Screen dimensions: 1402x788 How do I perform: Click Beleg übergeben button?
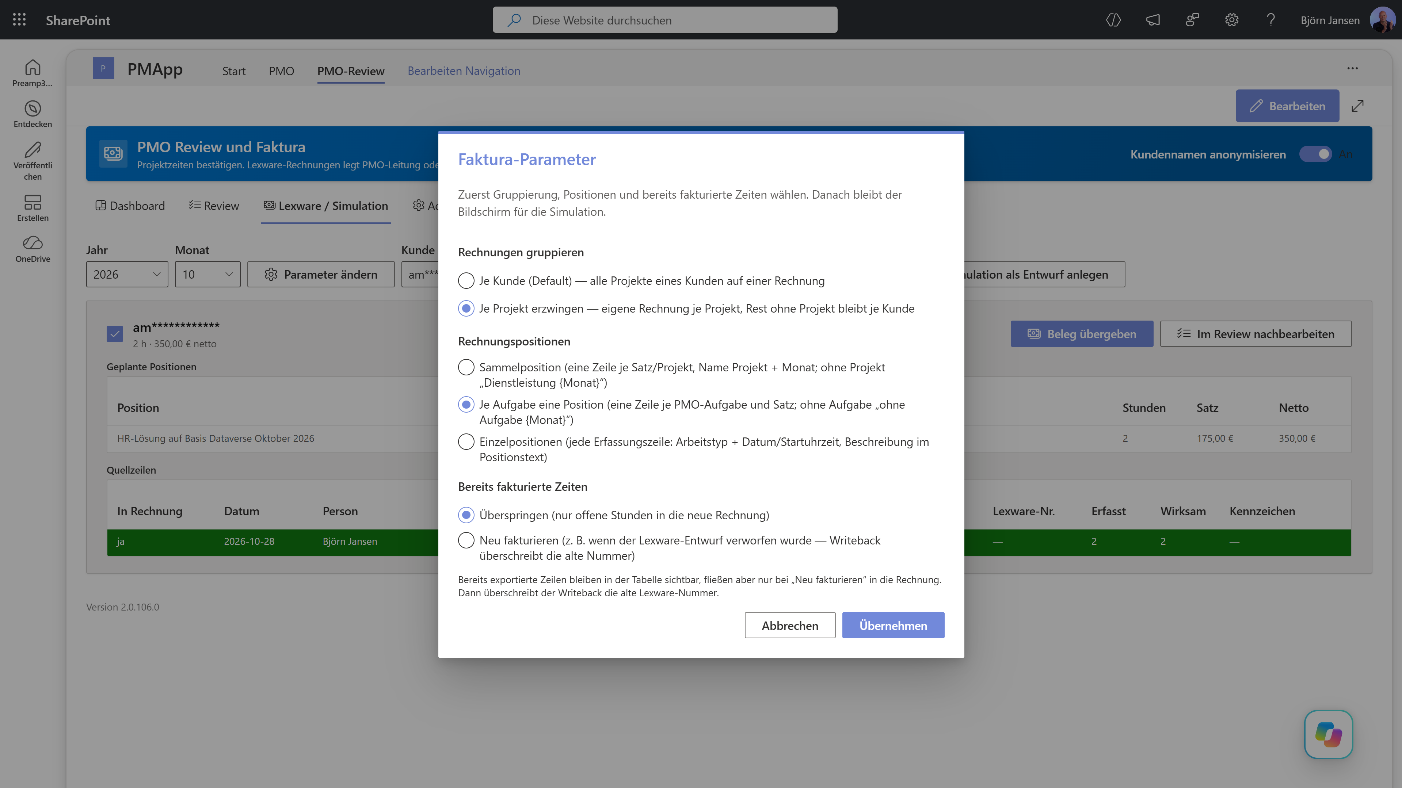[x=1082, y=334]
